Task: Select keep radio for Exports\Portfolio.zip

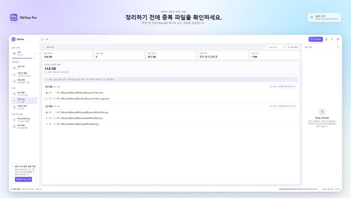Action: 46,112
